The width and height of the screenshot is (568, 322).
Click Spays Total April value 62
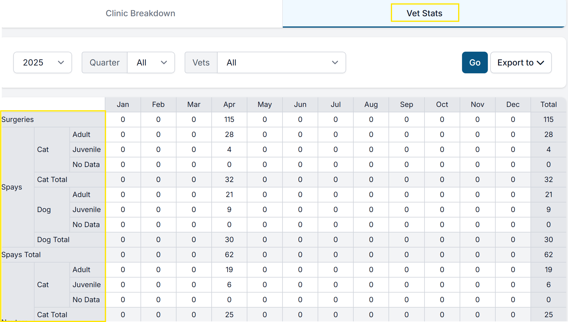click(x=229, y=255)
